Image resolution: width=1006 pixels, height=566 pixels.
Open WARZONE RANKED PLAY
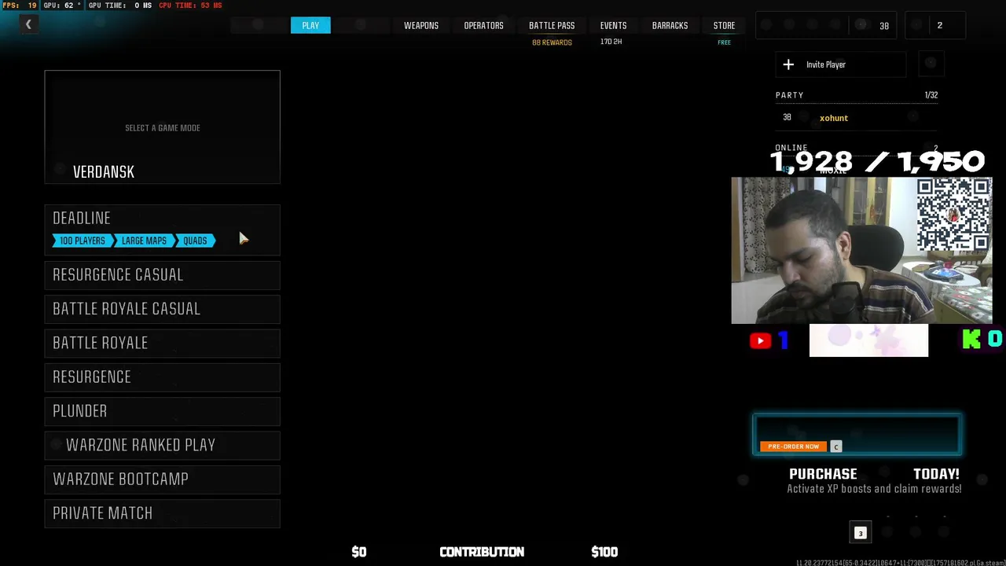(x=162, y=445)
